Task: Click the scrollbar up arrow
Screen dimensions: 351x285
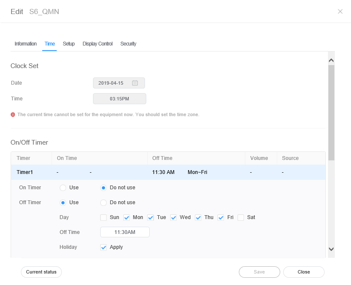Action: [x=331, y=60]
